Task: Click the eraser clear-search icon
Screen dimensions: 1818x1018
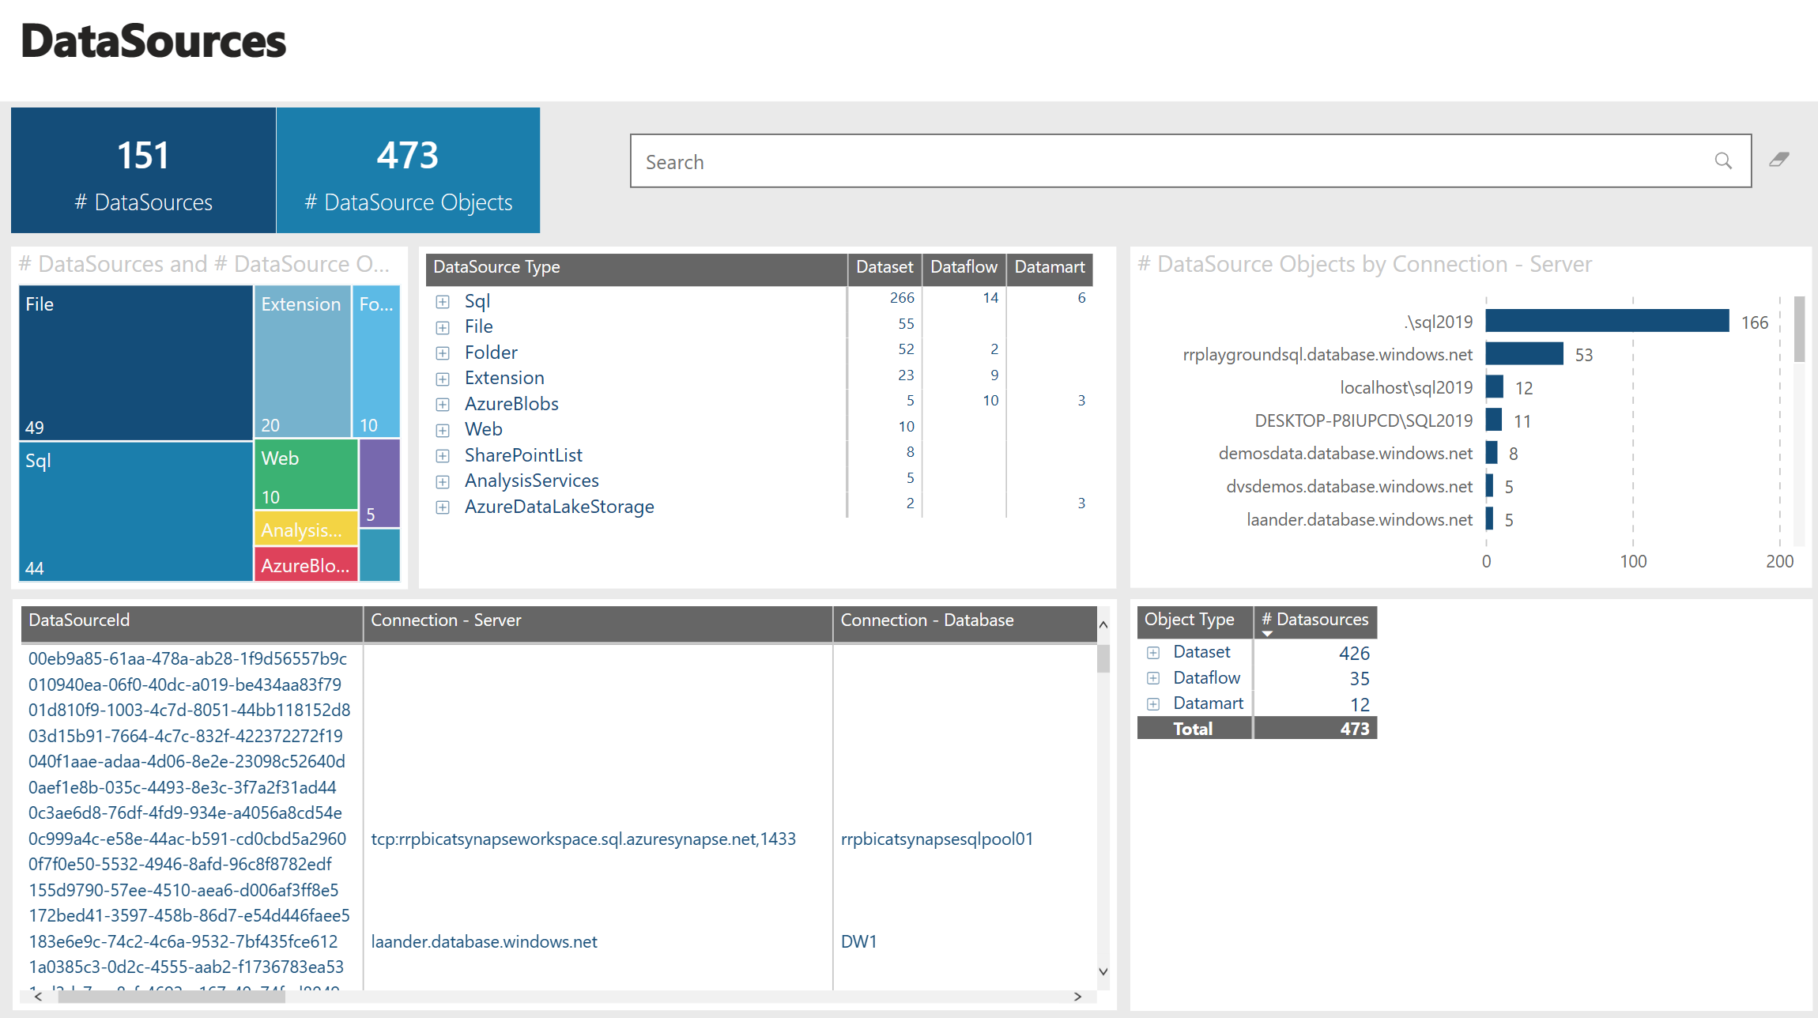Action: click(x=1778, y=160)
